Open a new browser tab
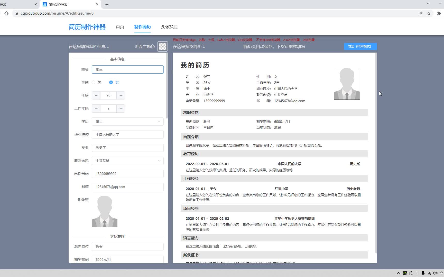This screenshot has height=277, width=444. (107, 4)
